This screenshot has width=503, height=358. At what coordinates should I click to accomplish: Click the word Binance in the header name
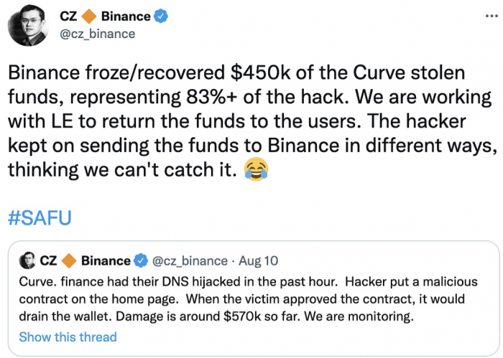coord(126,17)
